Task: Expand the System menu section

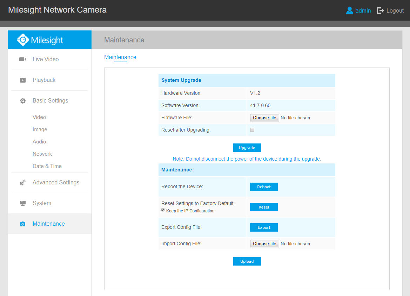Action: (x=42, y=203)
